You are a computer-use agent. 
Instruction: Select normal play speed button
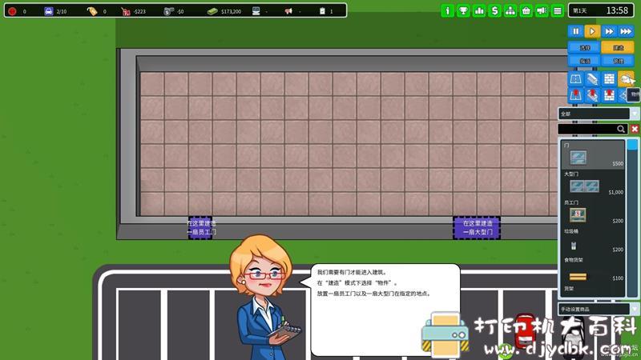[592, 31]
